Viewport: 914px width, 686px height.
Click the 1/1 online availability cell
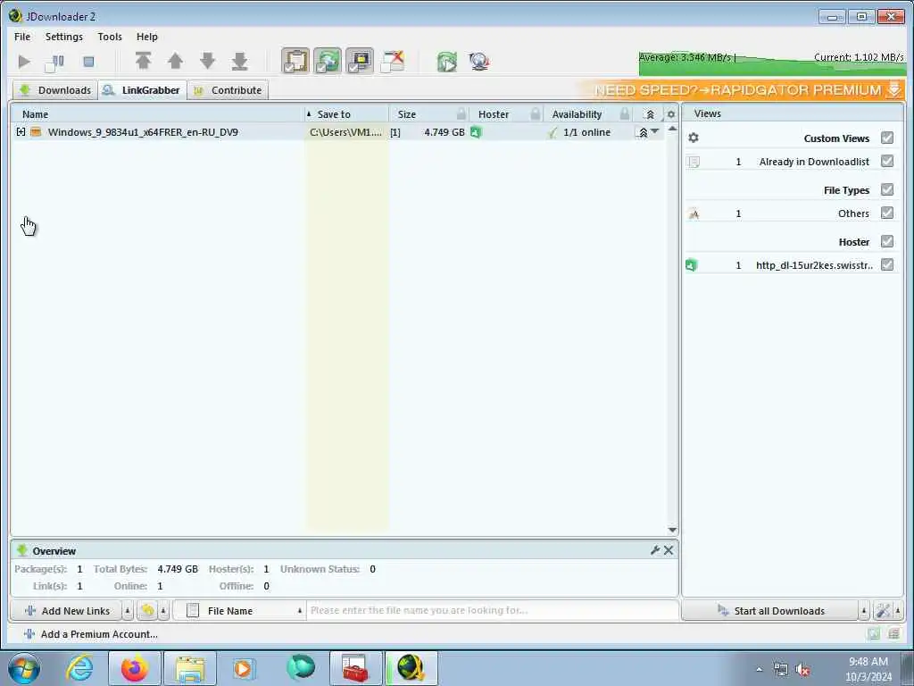tap(586, 132)
